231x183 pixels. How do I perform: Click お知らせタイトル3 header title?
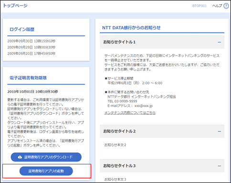[119, 166]
